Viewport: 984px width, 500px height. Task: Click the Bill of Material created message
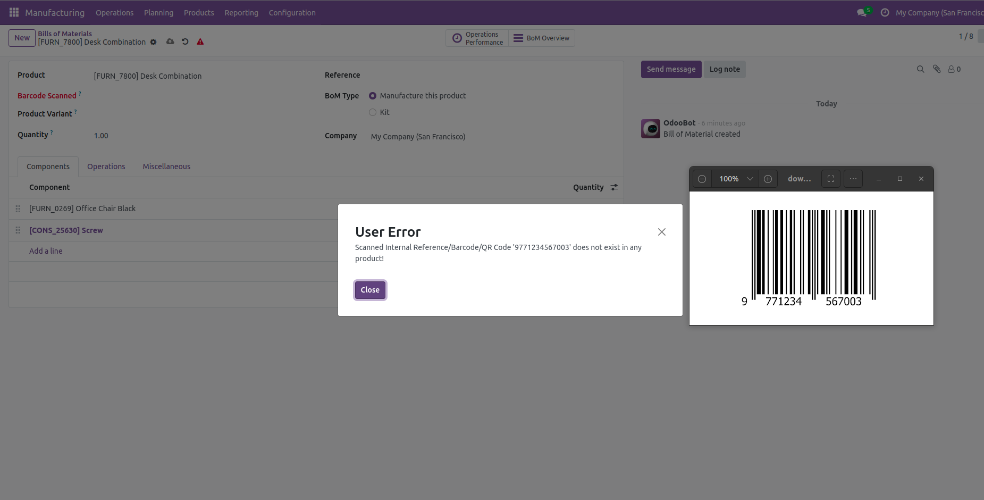coord(702,134)
